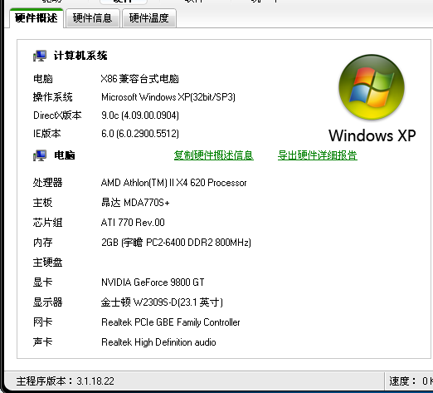
Task: Click the IE version 6.0 (6.0.2900.5512)
Action: tap(140, 134)
